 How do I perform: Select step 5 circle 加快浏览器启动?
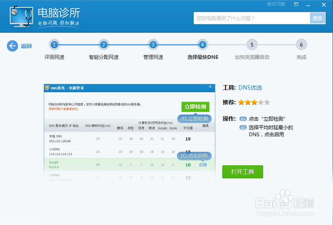tap(252, 45)
